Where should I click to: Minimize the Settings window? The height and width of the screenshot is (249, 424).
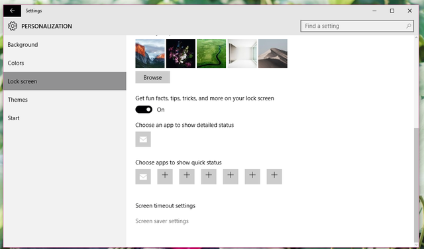(374, 11)
